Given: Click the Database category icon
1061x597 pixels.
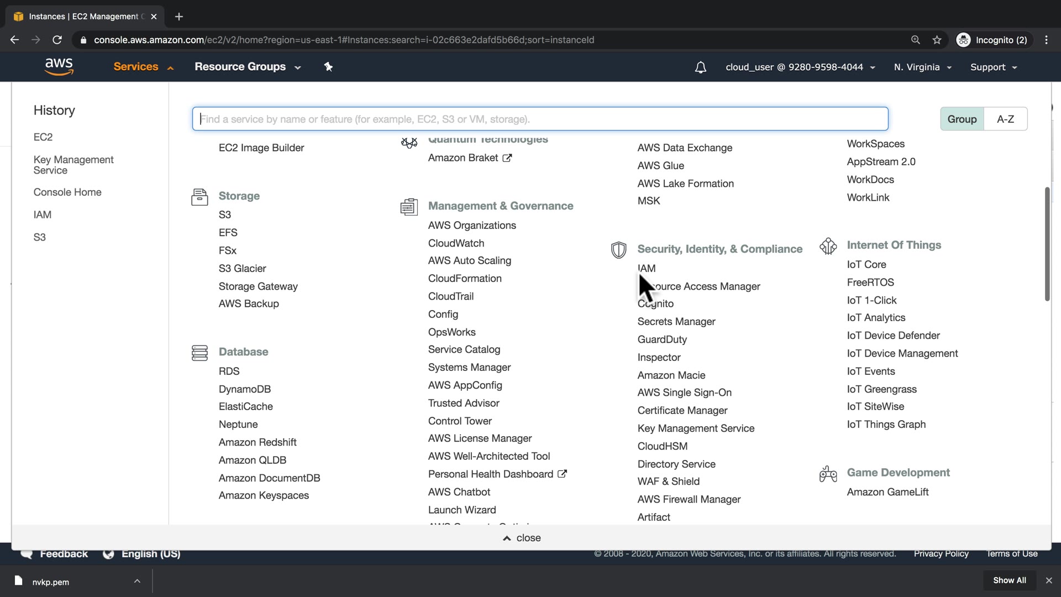Looking at the screenshot, I should 199,353.
